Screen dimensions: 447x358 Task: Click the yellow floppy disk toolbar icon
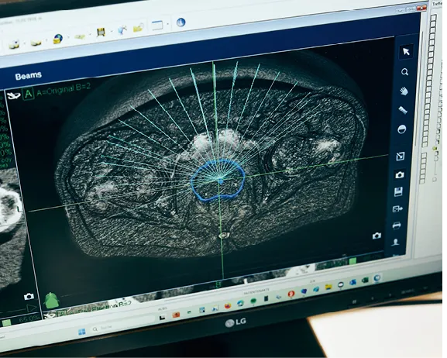101,32
